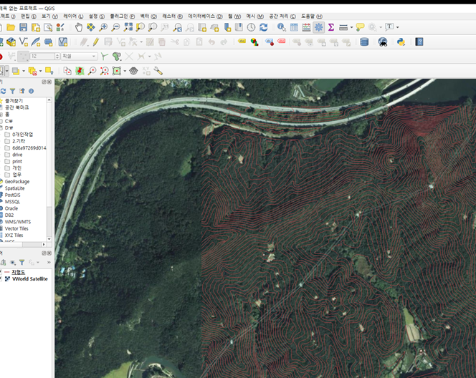Open the 플러그인(P) menu
Screen dimensions: 476x378
click(x=122, y=16)
